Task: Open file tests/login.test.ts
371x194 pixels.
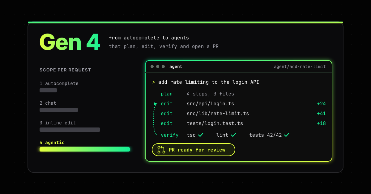Action: (215, 123)
